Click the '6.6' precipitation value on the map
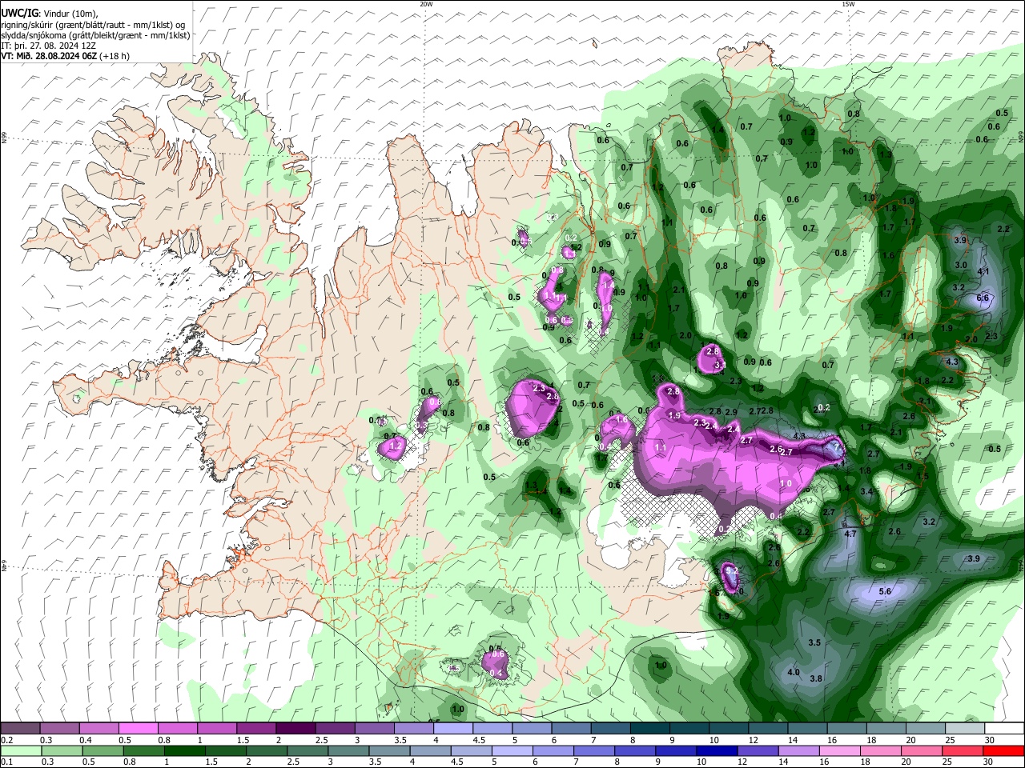1025x768 pixels. [983, 298]
